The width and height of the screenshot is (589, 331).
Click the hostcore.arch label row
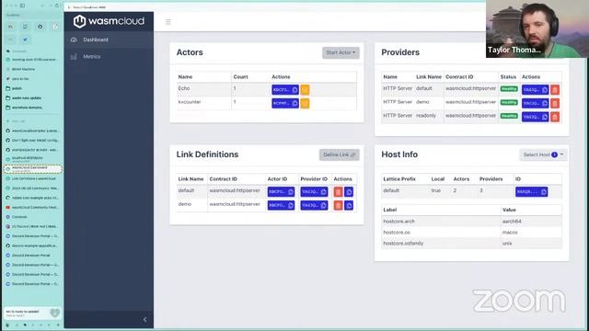tap(471, 222)
